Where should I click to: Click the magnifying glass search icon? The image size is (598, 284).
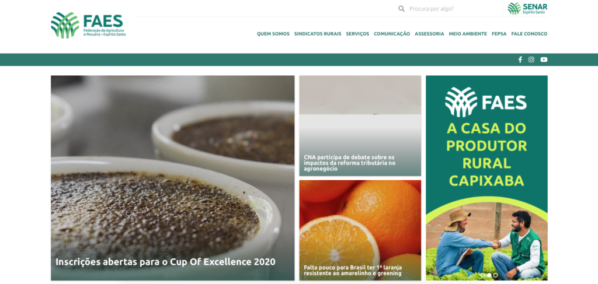[401, 8]
